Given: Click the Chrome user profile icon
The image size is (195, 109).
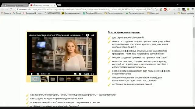Looking at the screenshot, I should click(x=178, y=5).
